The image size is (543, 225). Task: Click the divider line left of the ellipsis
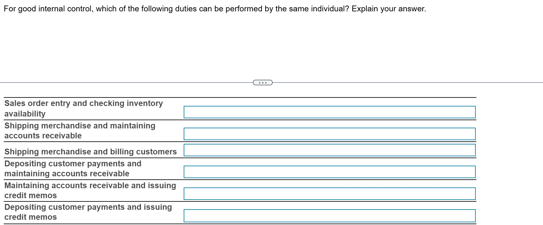125,82
